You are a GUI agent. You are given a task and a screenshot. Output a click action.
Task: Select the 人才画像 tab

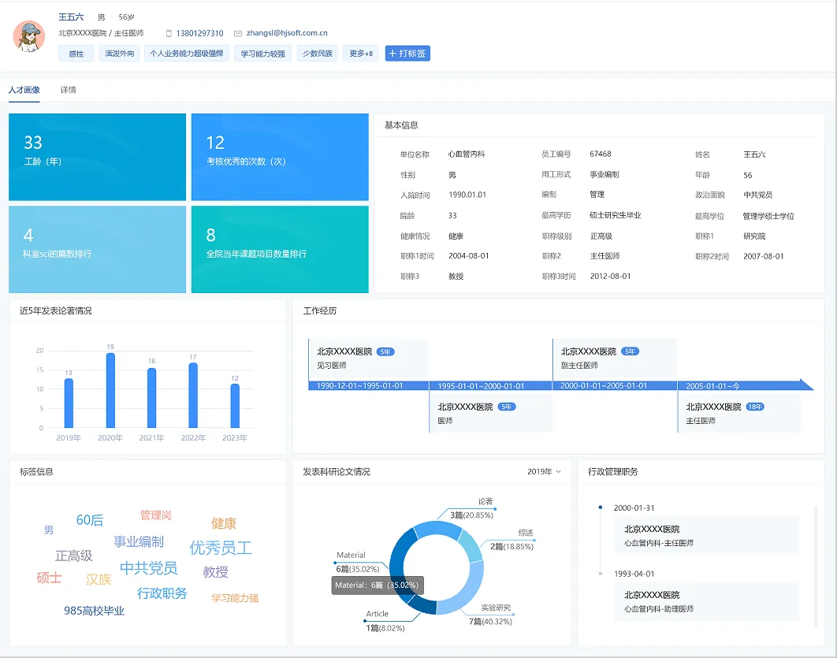tap(24, 90)
